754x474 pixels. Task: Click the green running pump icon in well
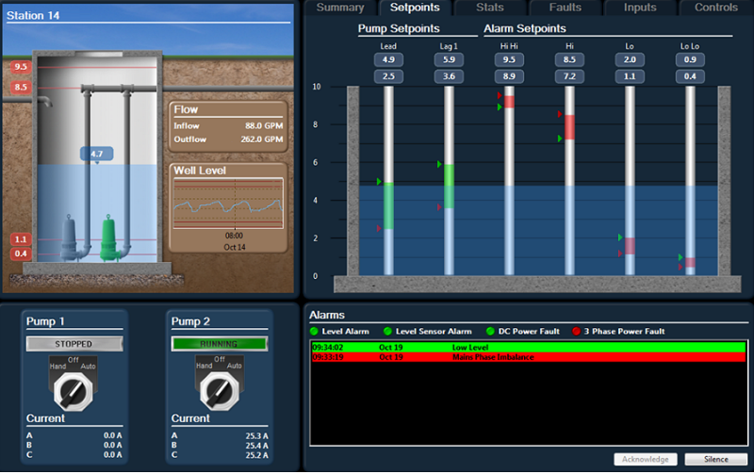(109, 238)
